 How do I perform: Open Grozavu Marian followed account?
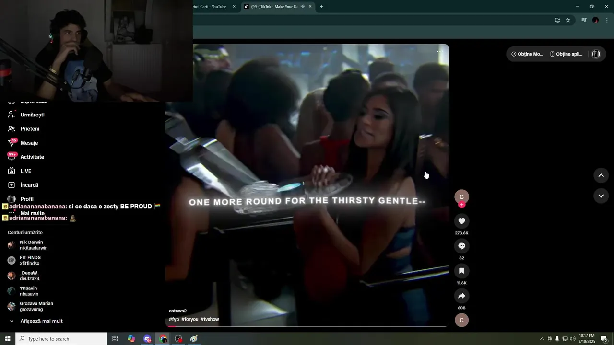[35, 306]
